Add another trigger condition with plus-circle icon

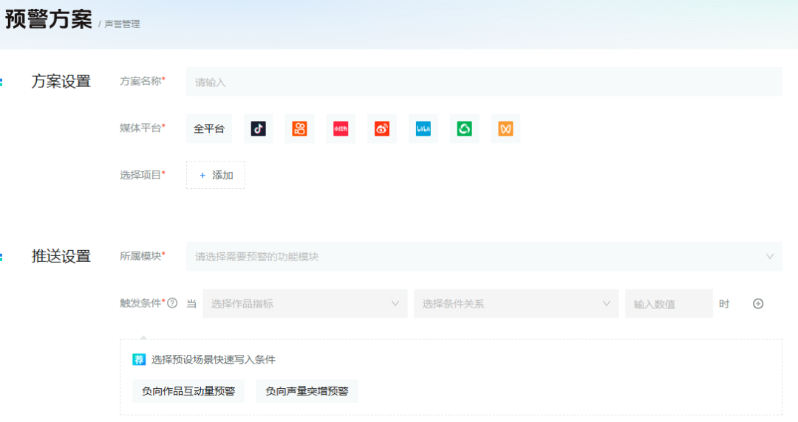tap(758, 303)
